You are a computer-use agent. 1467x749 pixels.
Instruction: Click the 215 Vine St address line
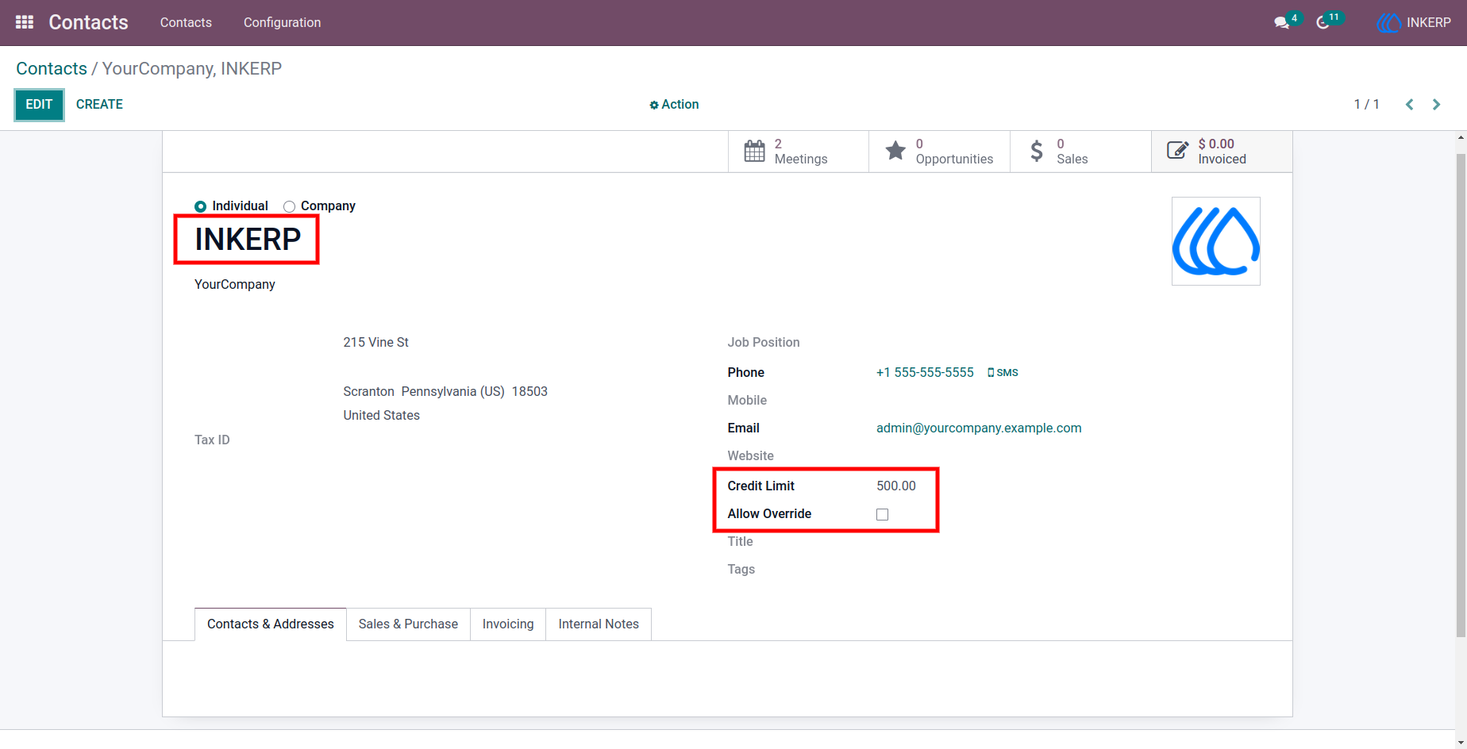(x=376, y=343)
